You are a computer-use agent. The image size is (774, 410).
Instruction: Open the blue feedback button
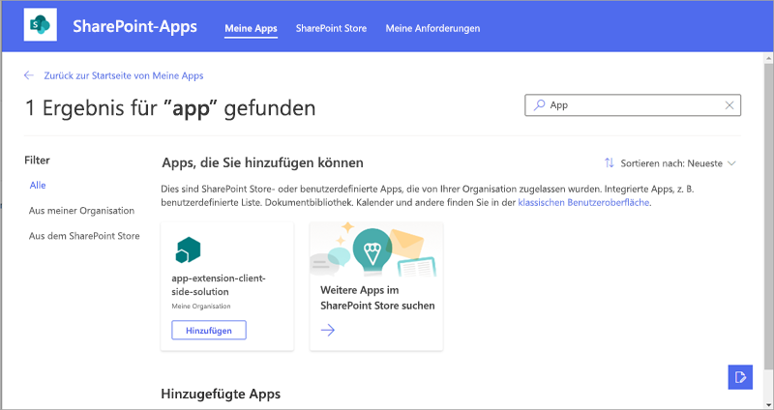tap(740, 377)
